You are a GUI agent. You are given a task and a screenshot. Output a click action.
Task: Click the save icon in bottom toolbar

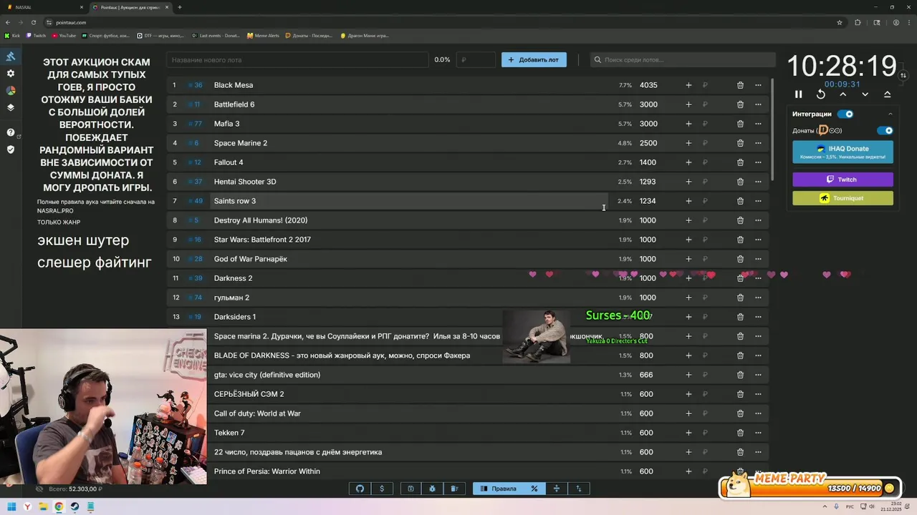pos(411,489)
